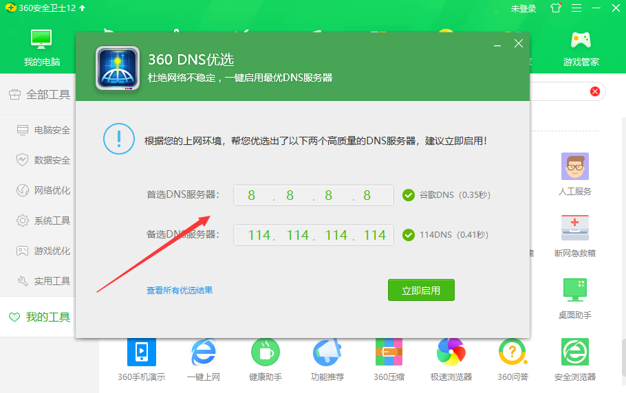Open 安全浏览器 tool
This screenshot has width=626, height=393.
[575, 360]
